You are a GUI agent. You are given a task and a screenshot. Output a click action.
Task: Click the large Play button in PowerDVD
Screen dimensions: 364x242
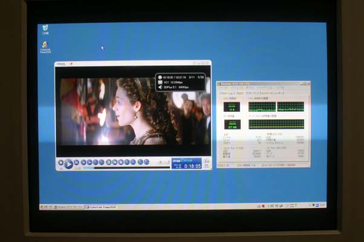[68, 164]
